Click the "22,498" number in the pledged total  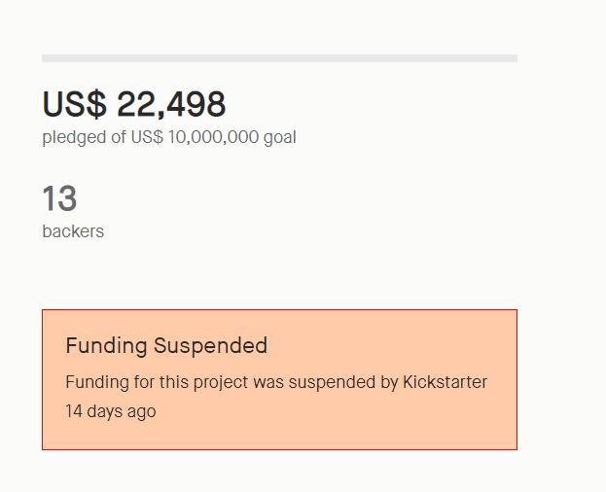click(x=171, y=105)
